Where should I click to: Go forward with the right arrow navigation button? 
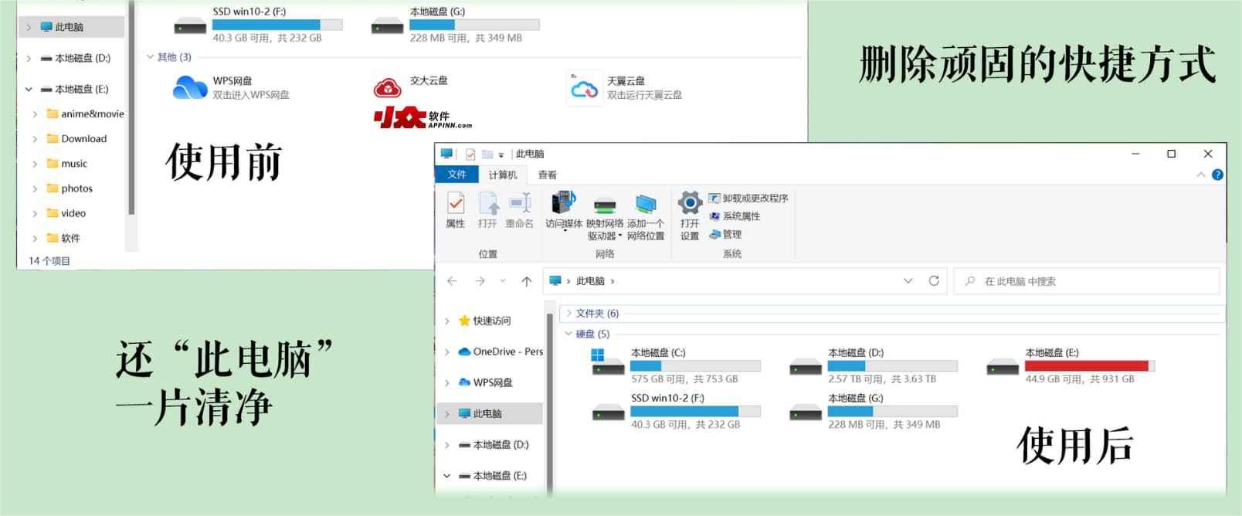[x=480, y=281]
